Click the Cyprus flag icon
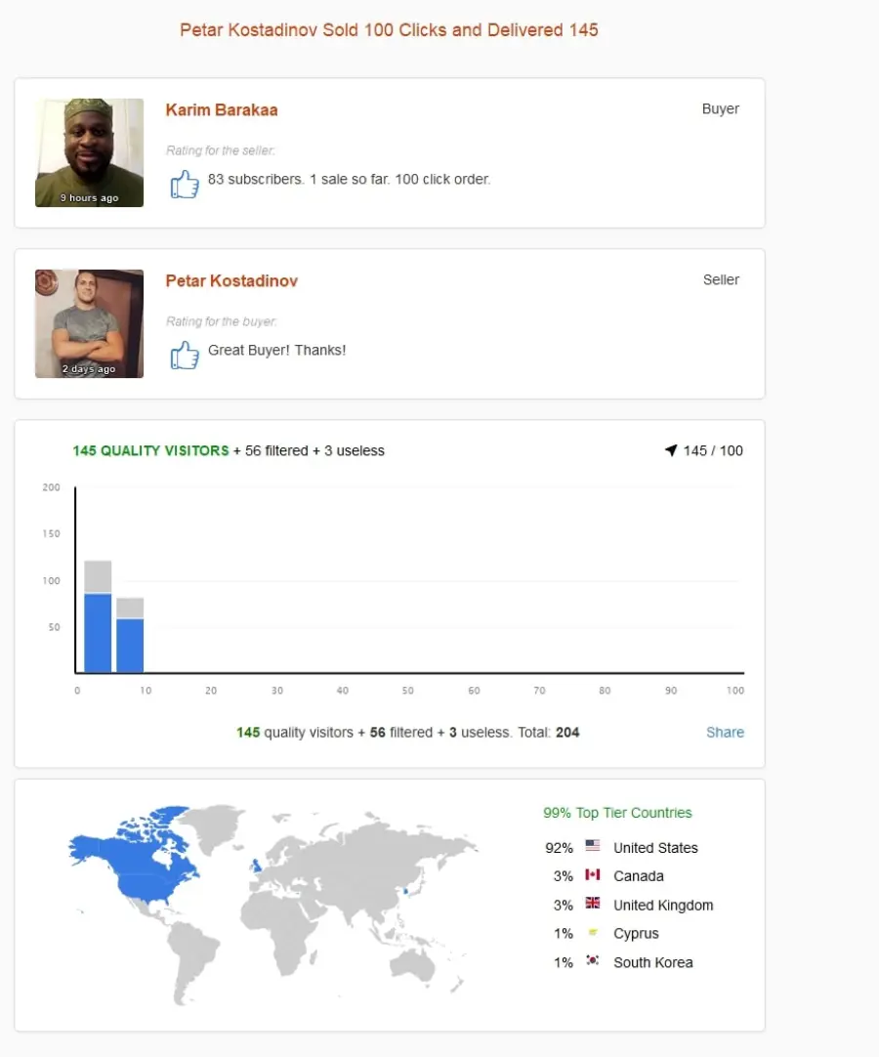The width and height of the screenshot is (879, 1057). (x=593, y=932)
